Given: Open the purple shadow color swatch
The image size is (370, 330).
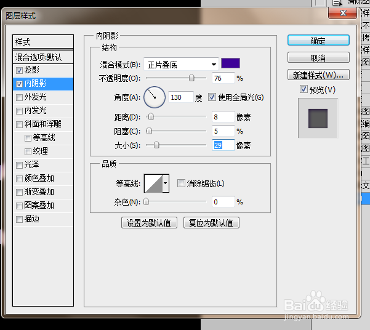Looking at the screenshot, I should [230, 63].
